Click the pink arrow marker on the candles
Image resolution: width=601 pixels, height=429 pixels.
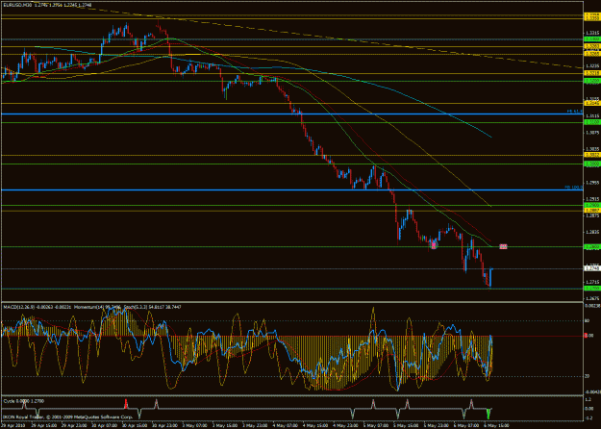tap(434, 244)
